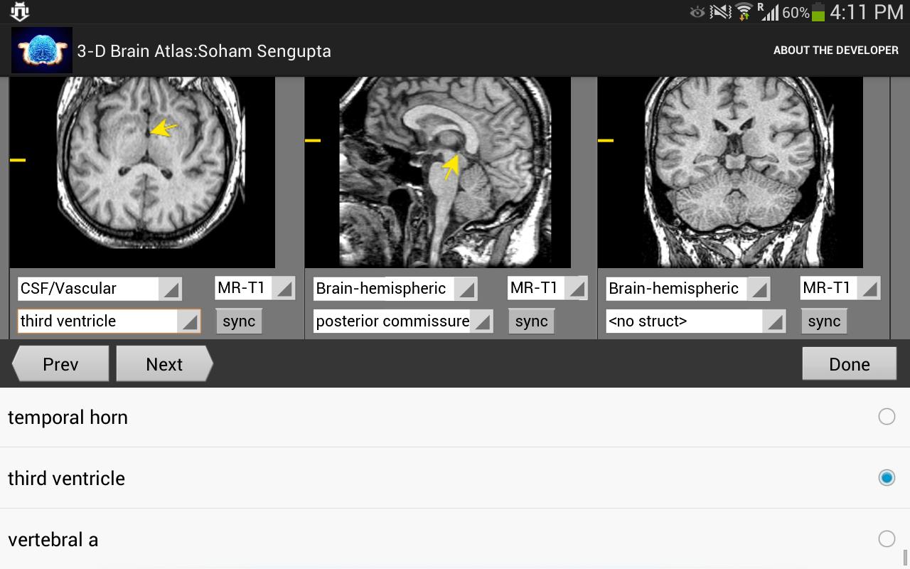Screen dimensions: 910x569
Task: Click the structure list scrollbar
Action: (x=906, y=558)
